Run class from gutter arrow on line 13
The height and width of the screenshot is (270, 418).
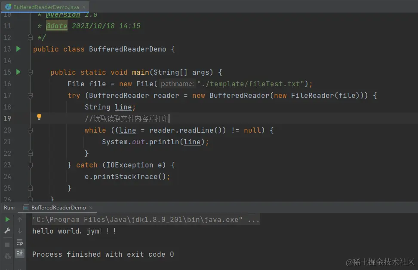pyautogui.click(x=18, y=49)
